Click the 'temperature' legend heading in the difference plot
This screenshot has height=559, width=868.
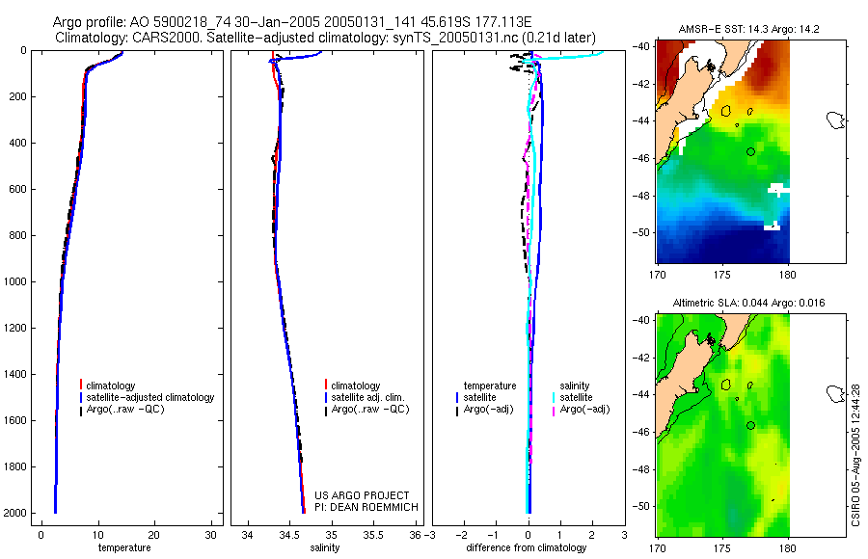490,386
